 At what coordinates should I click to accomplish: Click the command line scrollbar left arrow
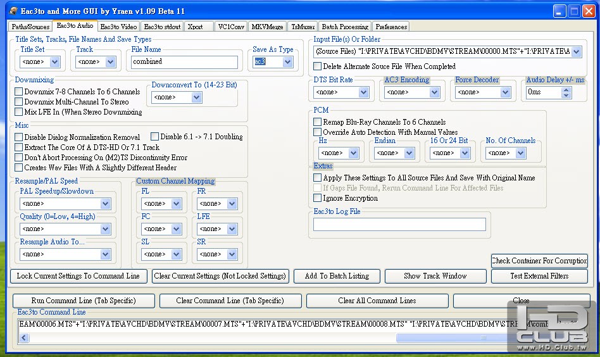23,337
